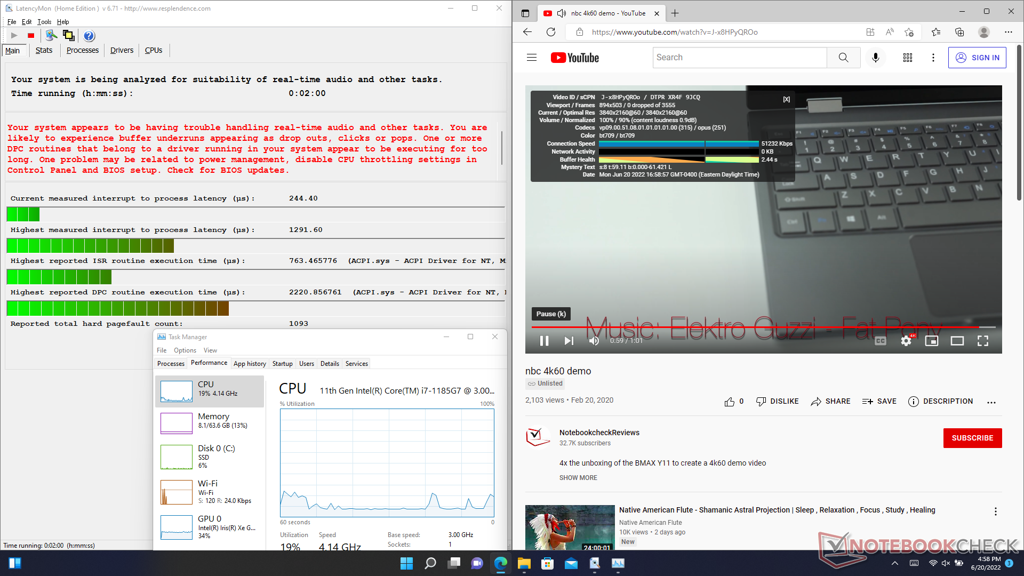This screenshot has width=1024, height=576.
Task: Expand video description with SHOW MORE
Action: pyautogui.click(x=578, y=478)
